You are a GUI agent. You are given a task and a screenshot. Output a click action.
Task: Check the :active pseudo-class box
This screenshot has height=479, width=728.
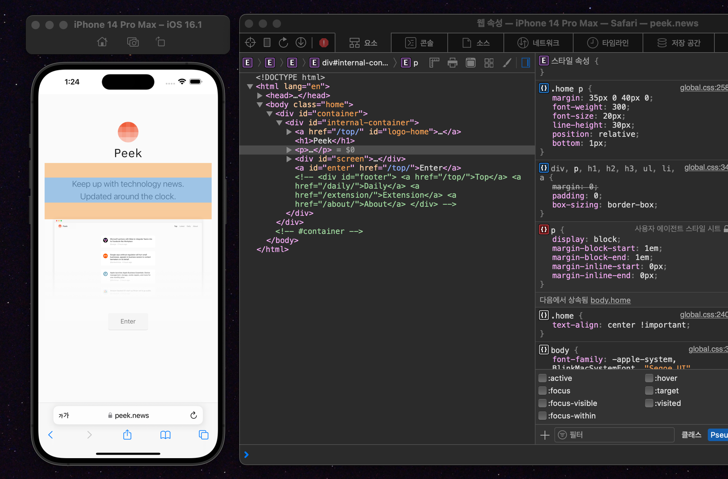click(543, 378)
